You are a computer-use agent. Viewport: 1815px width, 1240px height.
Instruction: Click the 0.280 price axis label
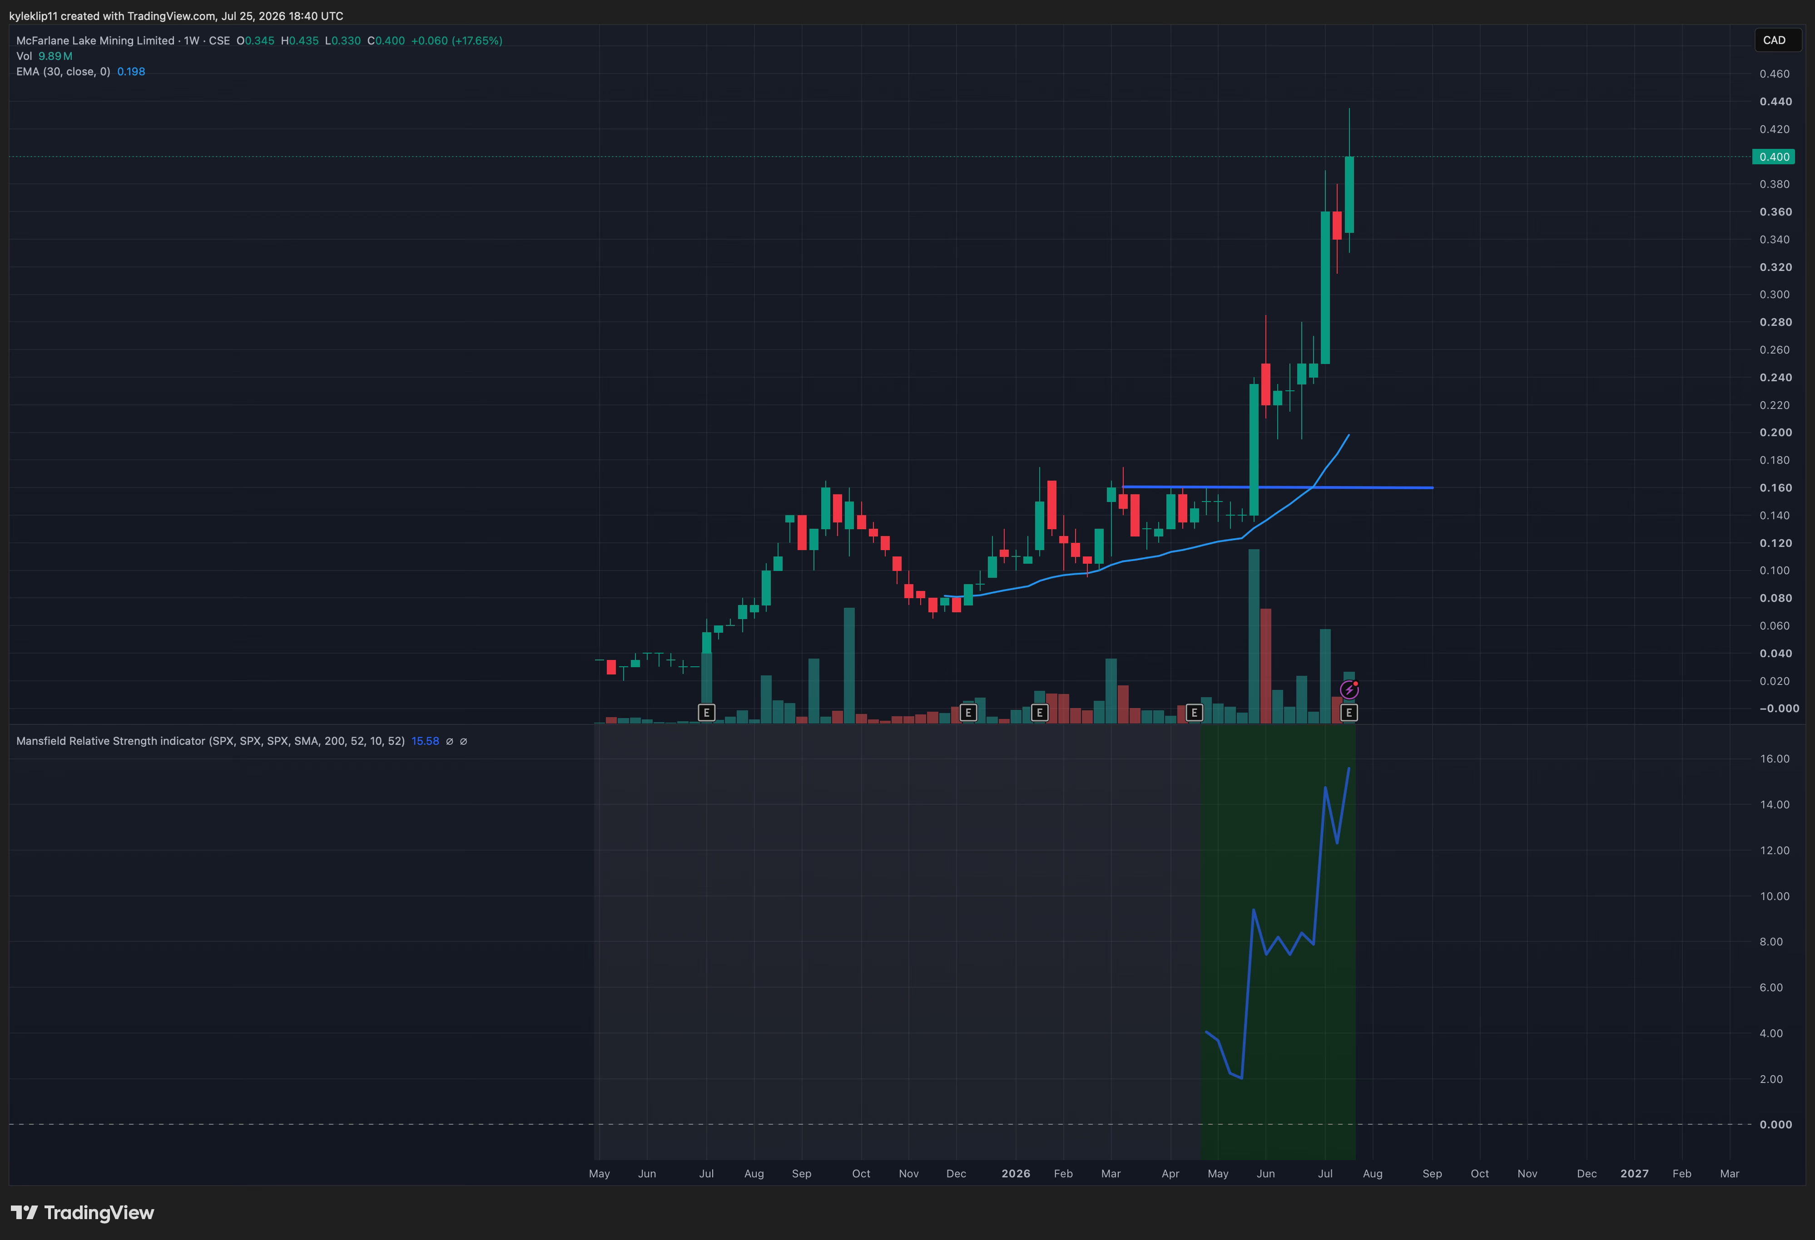click(x=1775, y=322)
